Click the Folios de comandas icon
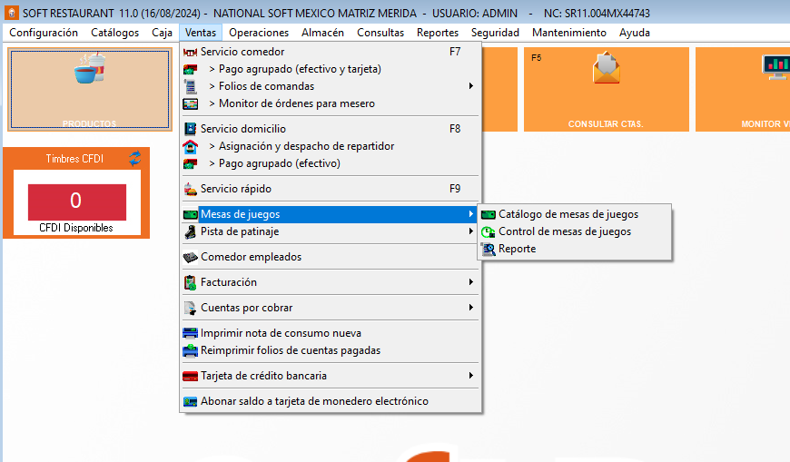Viewport: 790px width, 462px height. pos(190,86)
